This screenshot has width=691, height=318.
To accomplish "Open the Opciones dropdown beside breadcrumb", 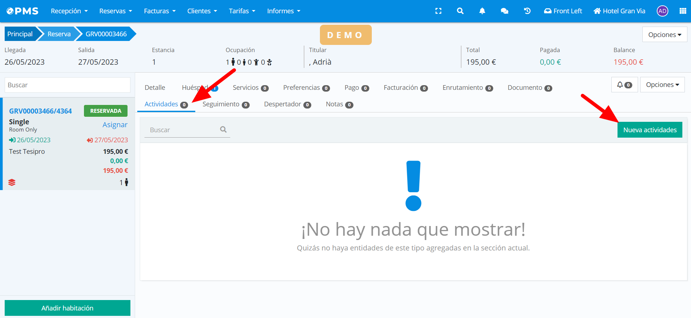I will tap(664, 35).
